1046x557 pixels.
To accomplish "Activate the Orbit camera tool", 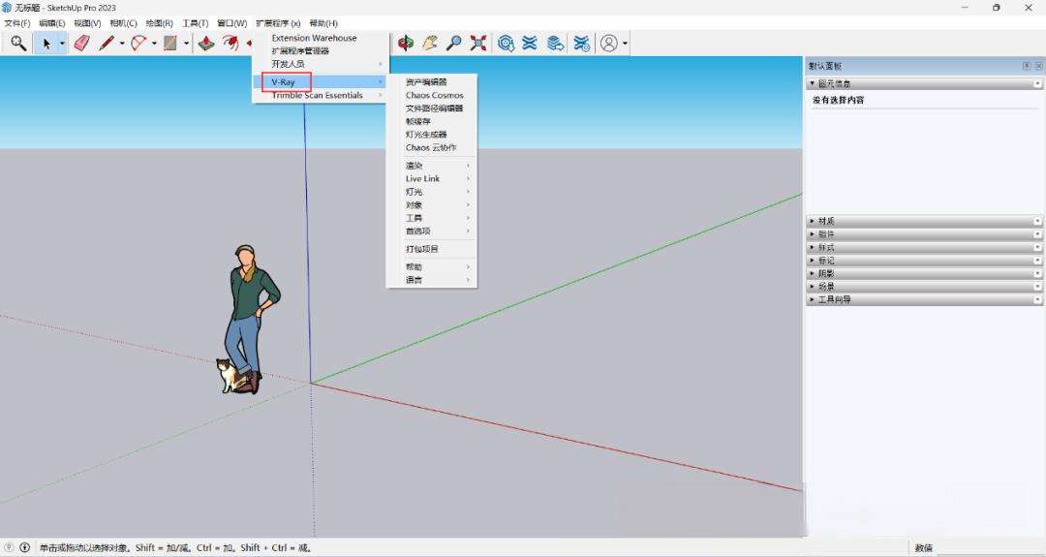I will pos(405,44).
